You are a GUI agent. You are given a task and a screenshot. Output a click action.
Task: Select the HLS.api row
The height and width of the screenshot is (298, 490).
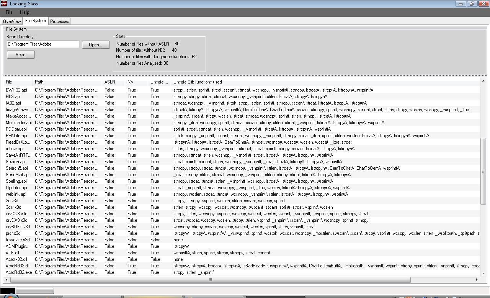pos(242,97)
